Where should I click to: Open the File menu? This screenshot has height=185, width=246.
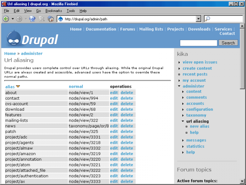pos(6,11)
